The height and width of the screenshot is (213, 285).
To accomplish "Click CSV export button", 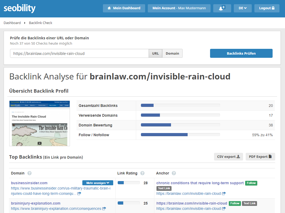I will pyautogui.click(x=229, y=157).
